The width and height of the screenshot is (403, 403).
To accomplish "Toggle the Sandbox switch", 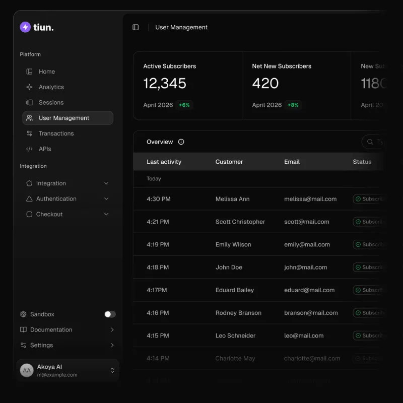I will [x=110, y=314].
